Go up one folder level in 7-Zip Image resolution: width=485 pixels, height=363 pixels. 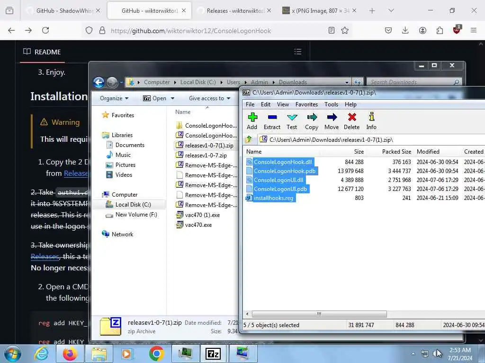(x=249, y=139)
